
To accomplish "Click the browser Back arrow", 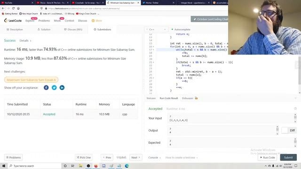I will click(3, 8).
